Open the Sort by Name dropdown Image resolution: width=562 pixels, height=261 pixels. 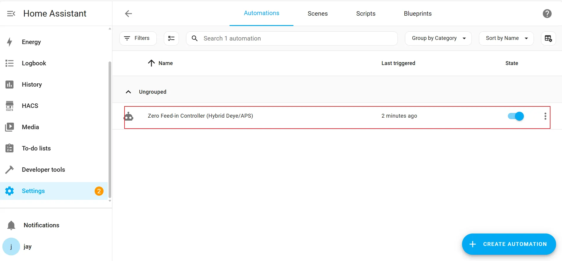point(506,38)
